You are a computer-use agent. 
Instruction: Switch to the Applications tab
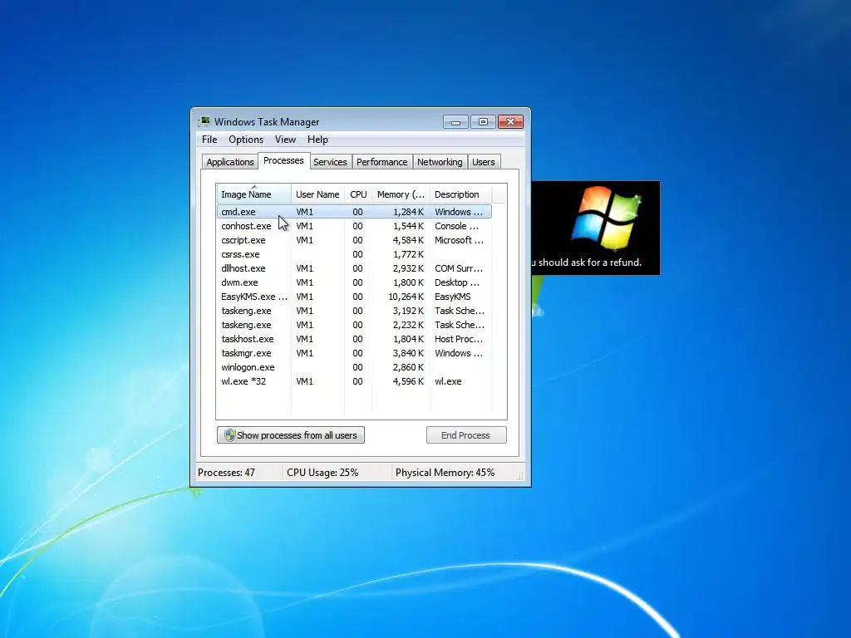[x=229, y=162]
